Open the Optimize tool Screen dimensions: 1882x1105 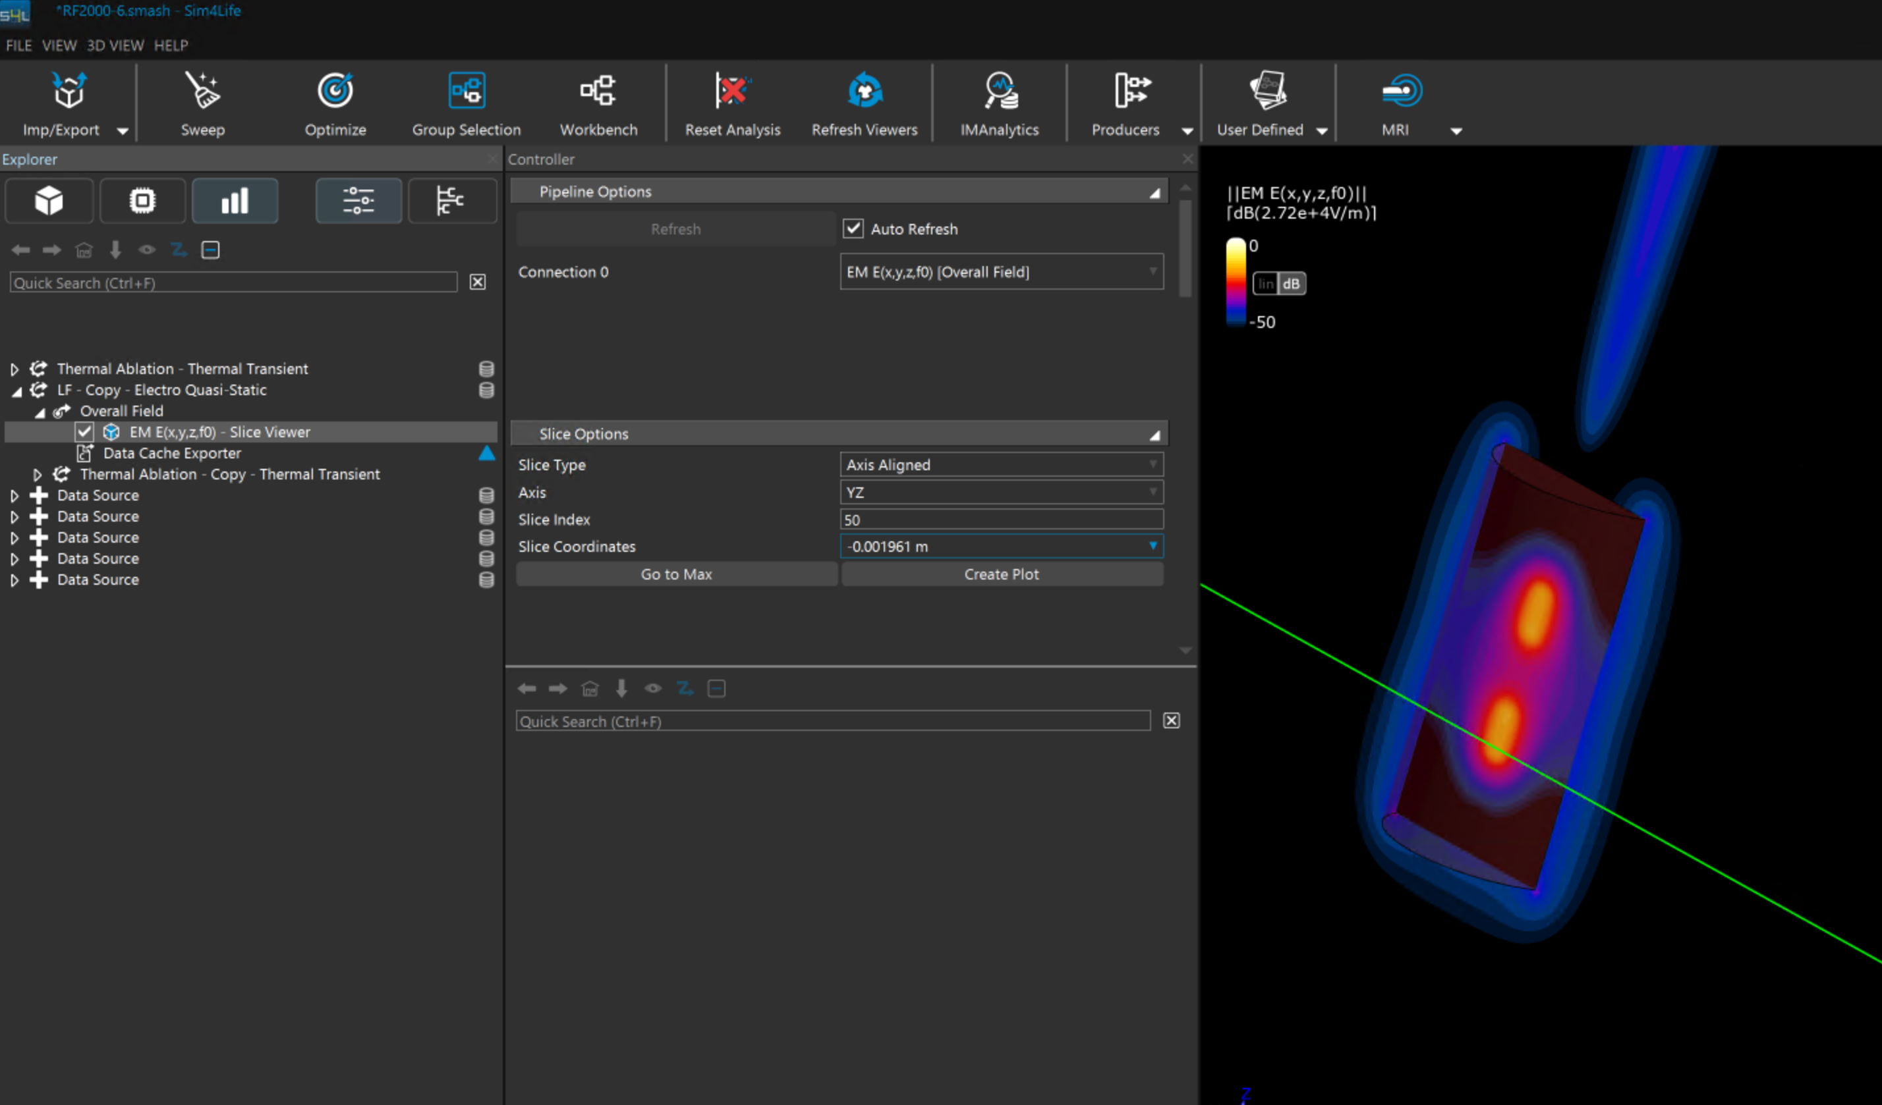[335, 92]
